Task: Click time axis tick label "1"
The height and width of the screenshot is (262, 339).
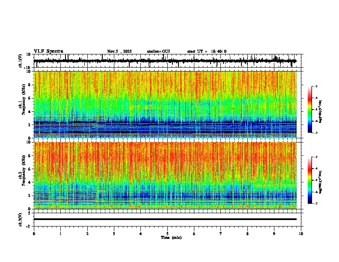Action: click(x=61, y=234)
